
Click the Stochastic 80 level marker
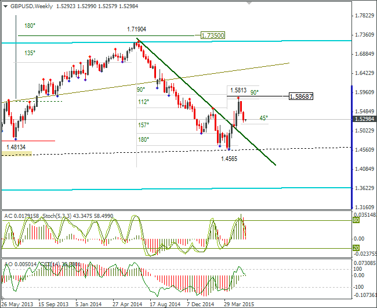pyautogui.click(x=356, y=220)
